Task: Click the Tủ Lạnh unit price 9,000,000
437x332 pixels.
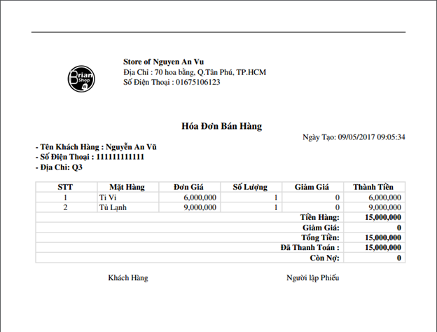Action: pyautogui.click(x=200, y=207)
